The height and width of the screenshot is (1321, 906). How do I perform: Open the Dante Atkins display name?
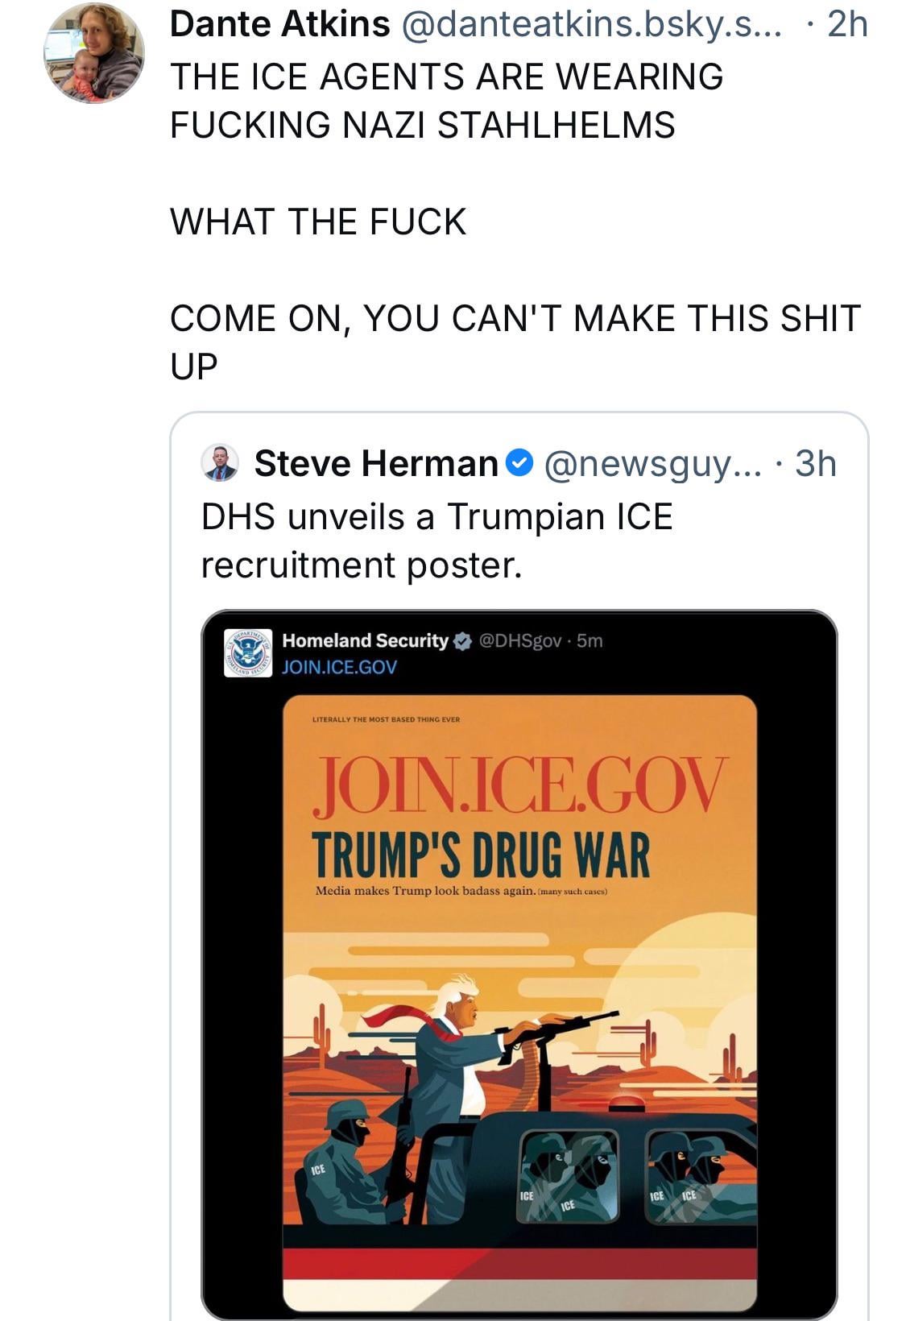[x=279, y=24]
